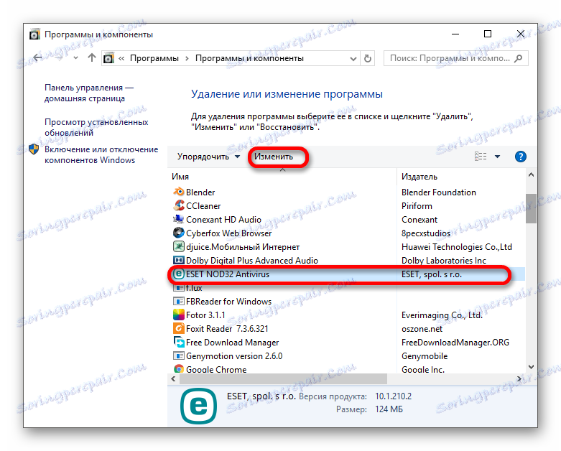The image size is (561, 451).
Task: Open Просмотр установленных обновлений link
Action: [x=96, y=127]
